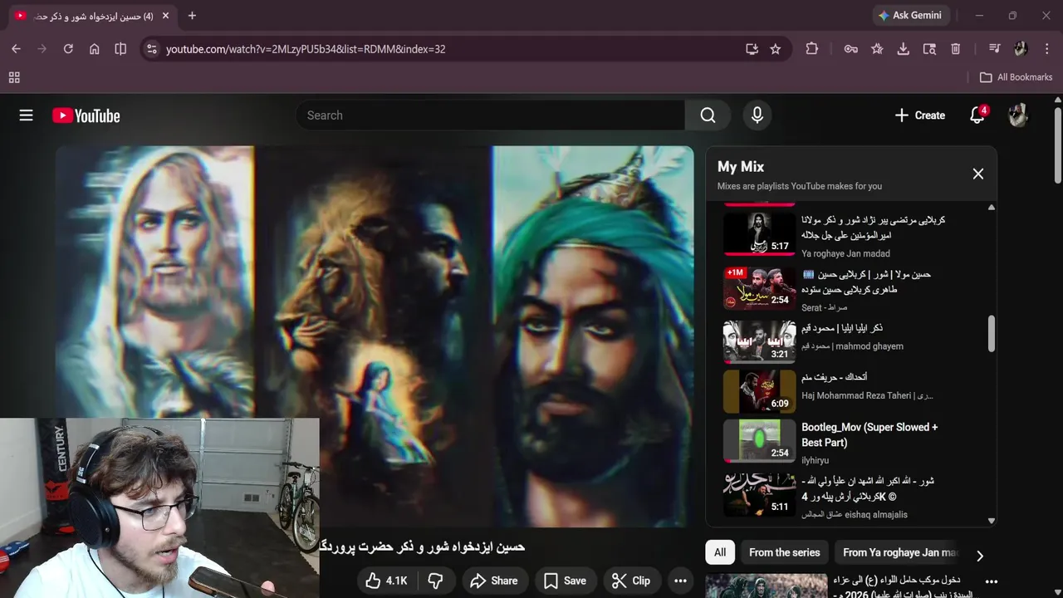The width and height of the screenshot is (1063, 598).
Task: Open the Downloads tray icon
Action: point(903,49)
